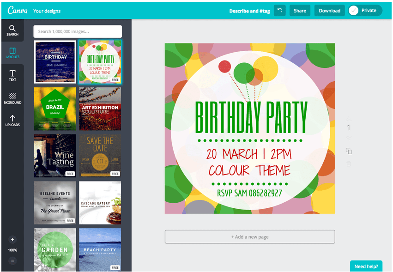The height and width of the screenshot is (272, 393).
Task: Click the Share button
Action: [300, 11]
